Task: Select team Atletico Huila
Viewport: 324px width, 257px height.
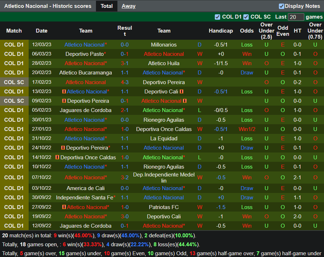Action: (x=164, y=63)
